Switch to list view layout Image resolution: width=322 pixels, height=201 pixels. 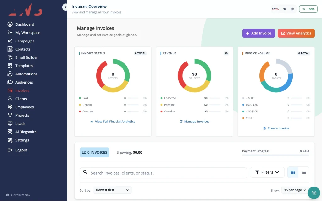point(303,172)
